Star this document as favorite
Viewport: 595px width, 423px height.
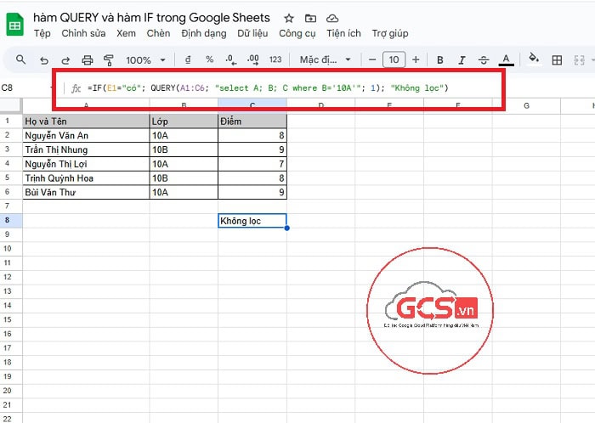click(x=289, y=18)
